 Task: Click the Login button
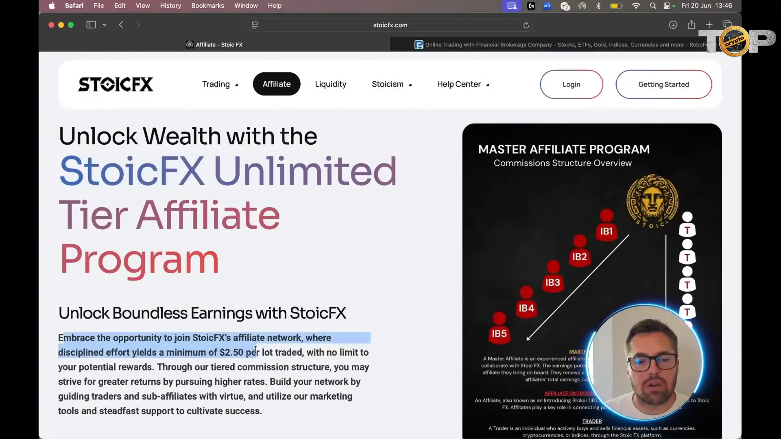click(x=571, y=84)
